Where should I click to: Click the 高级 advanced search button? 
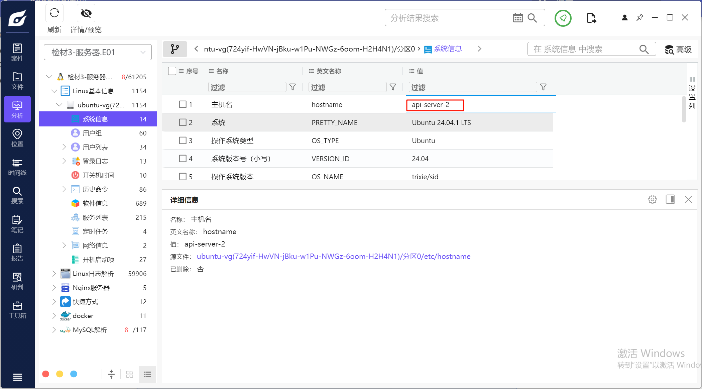pos(678,50)
